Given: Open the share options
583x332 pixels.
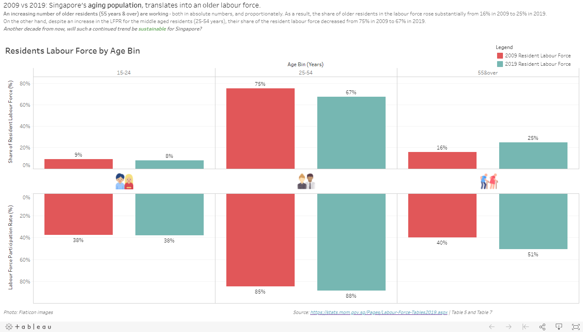Looking at the screenshot, I should (542, 327).
